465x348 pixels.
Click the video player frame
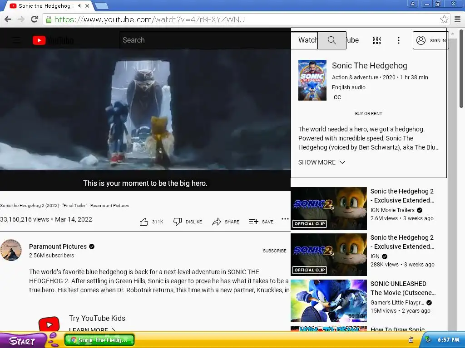click(145, 110)
